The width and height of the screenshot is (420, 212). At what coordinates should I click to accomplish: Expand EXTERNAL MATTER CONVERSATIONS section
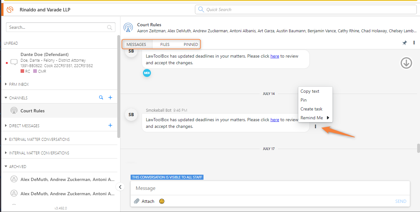coord(6,140)
